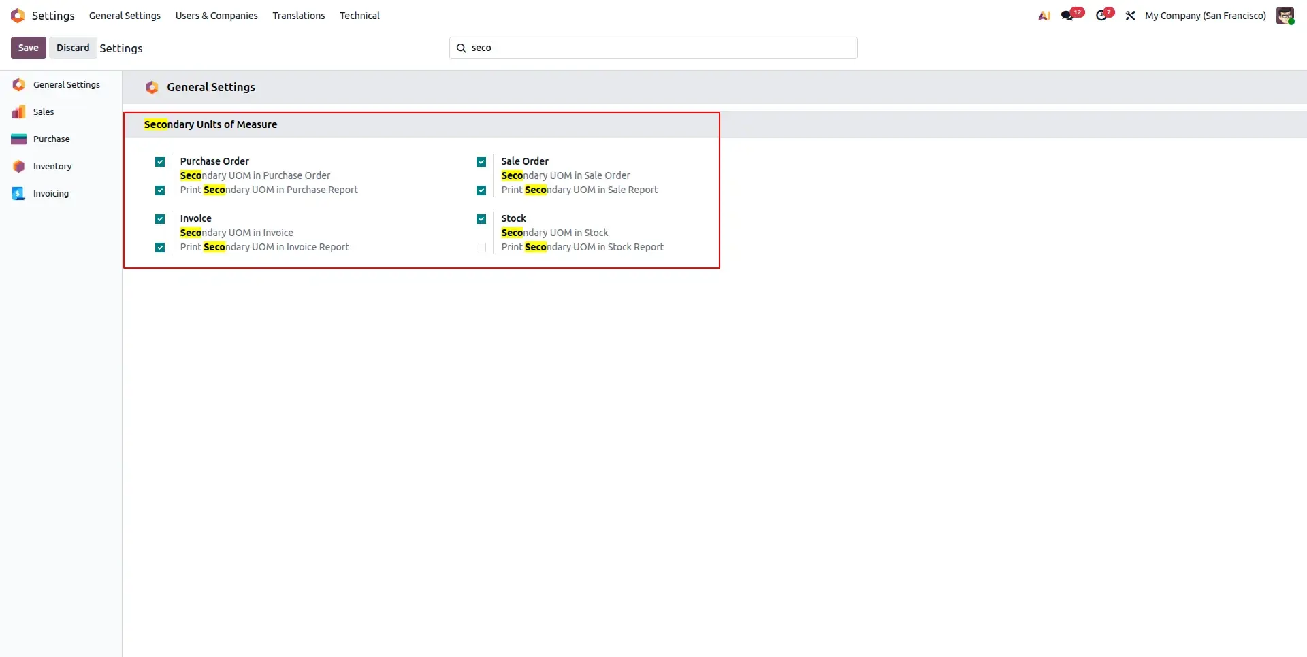
Task: Click the Settings breadcrumb text
Action: [x=121, y=48]
